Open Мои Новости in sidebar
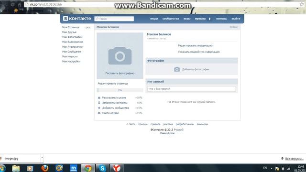Image resolution: width=306 pixels, height=172 pixels. point(70,56)
